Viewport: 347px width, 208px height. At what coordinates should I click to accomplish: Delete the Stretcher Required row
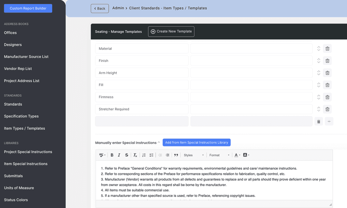[327, 109]
